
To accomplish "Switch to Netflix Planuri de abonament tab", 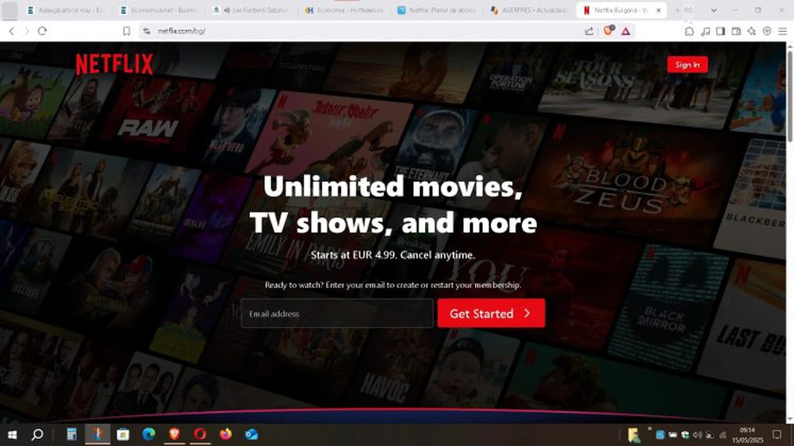I will tap(437, 10).
